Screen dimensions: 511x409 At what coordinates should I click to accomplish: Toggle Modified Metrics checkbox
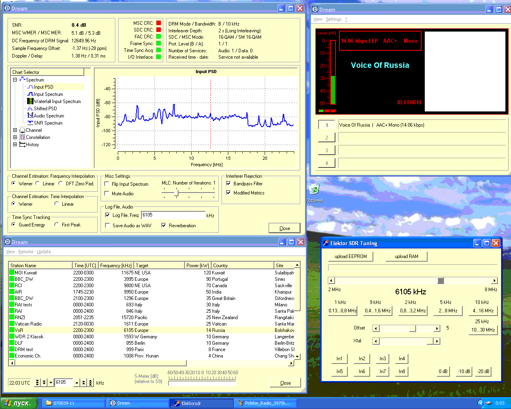[228, 193]
